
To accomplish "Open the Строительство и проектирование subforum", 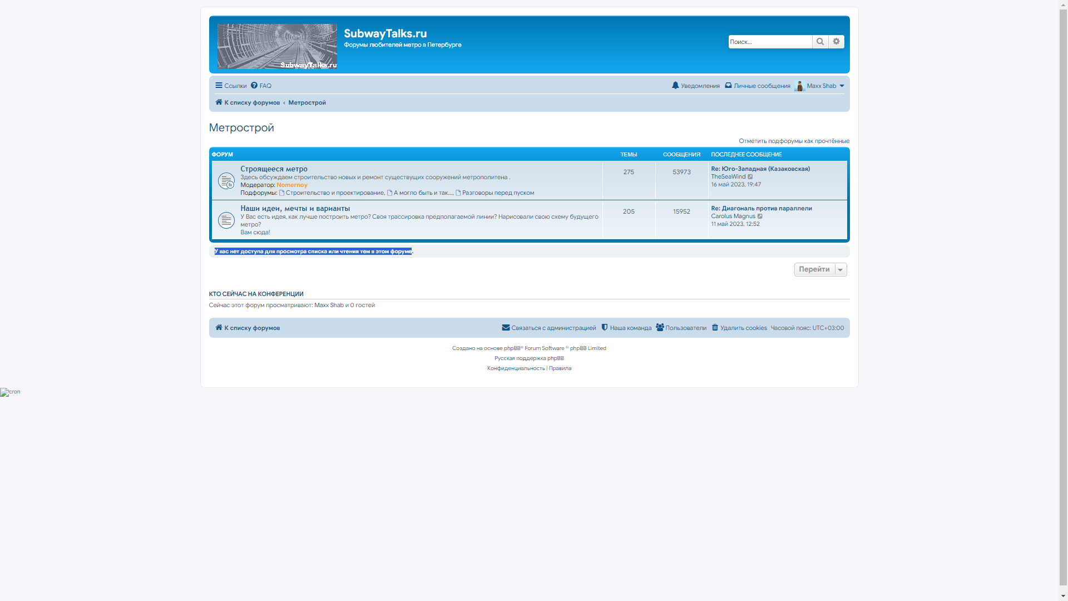I will tap(334, 193).
